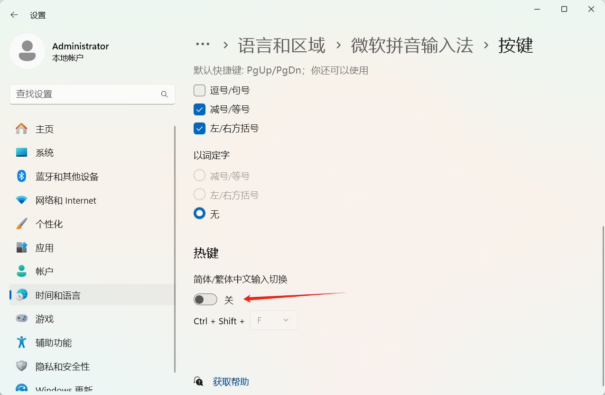Image resolution: width=605 pixels, height=395 pixels.
Task: Go to 语言和区域 breadcrumb
Action: [x=282, y=46]
